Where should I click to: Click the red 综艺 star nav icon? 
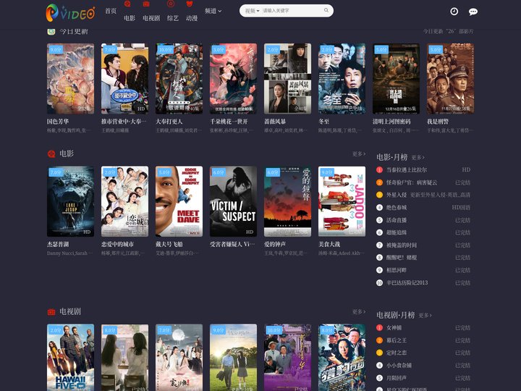tap(171, 4)
